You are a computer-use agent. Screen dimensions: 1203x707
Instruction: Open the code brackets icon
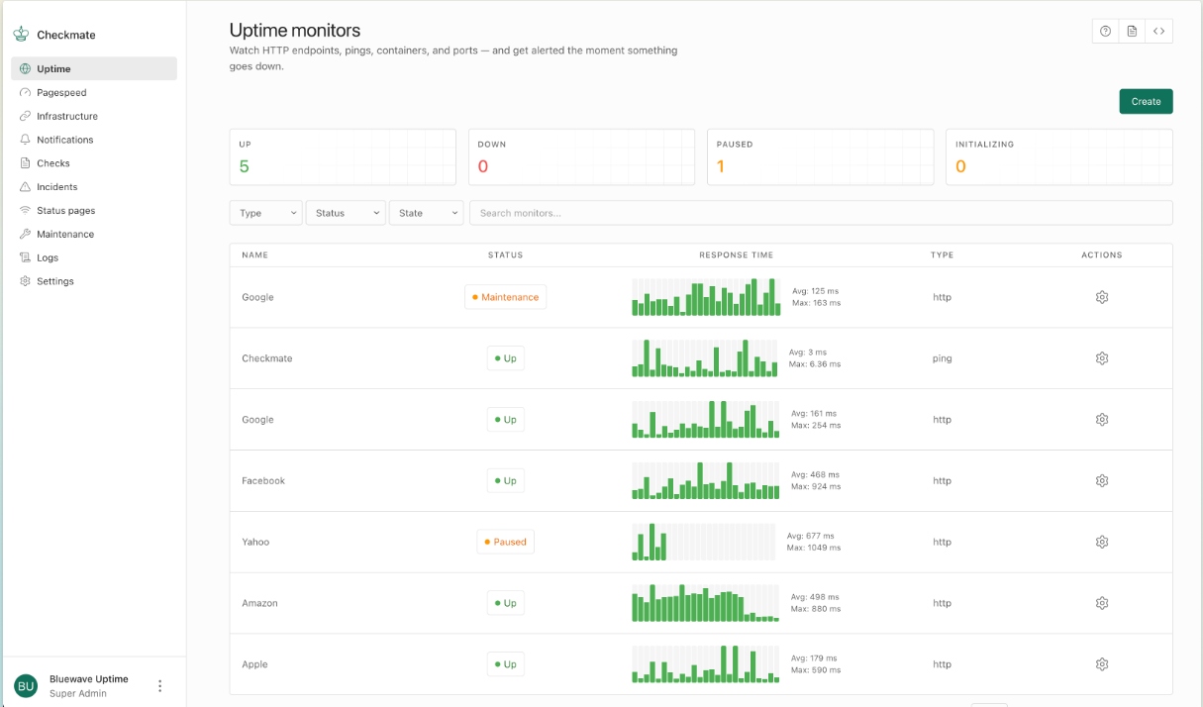1158,32
